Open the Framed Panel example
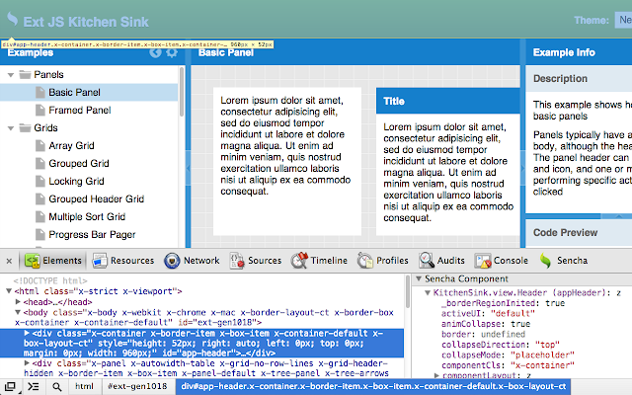 [x=80, y=110]
